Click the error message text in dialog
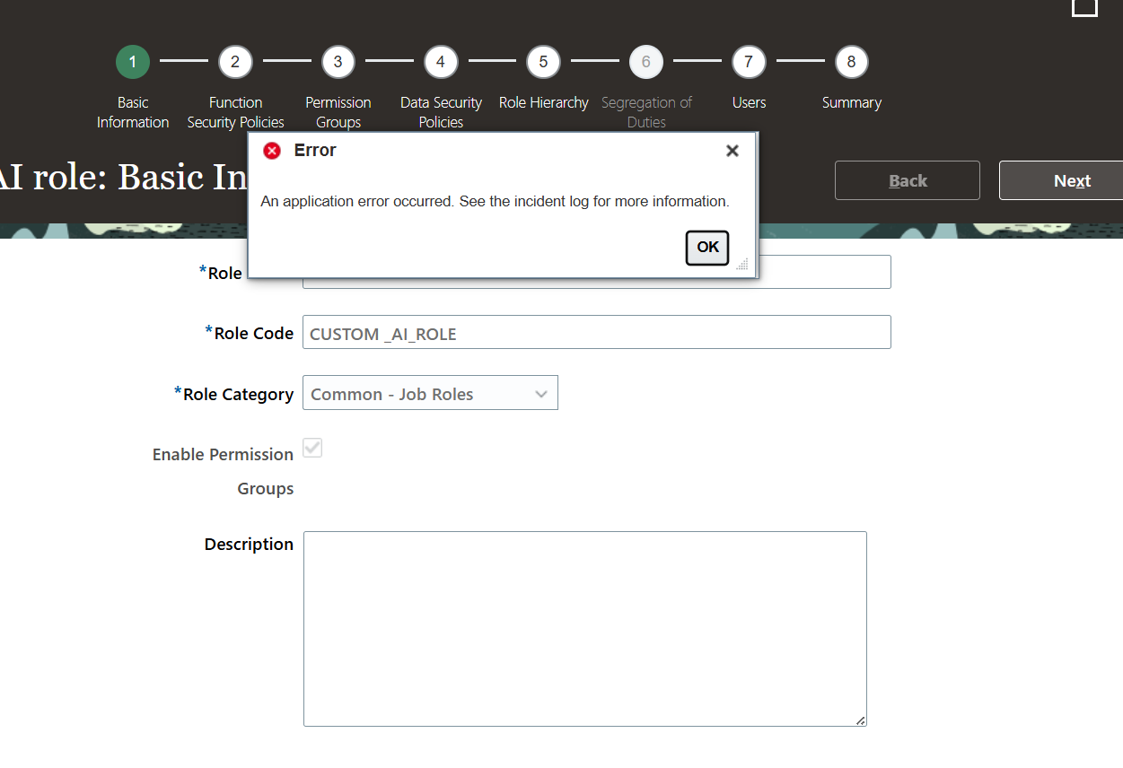This screenshot has height=768, width=1123. click(495, 201)
